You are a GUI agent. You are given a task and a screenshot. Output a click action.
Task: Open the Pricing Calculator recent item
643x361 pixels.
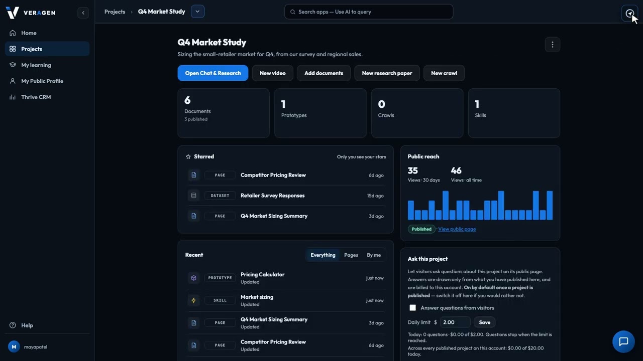tap(286, 278)
